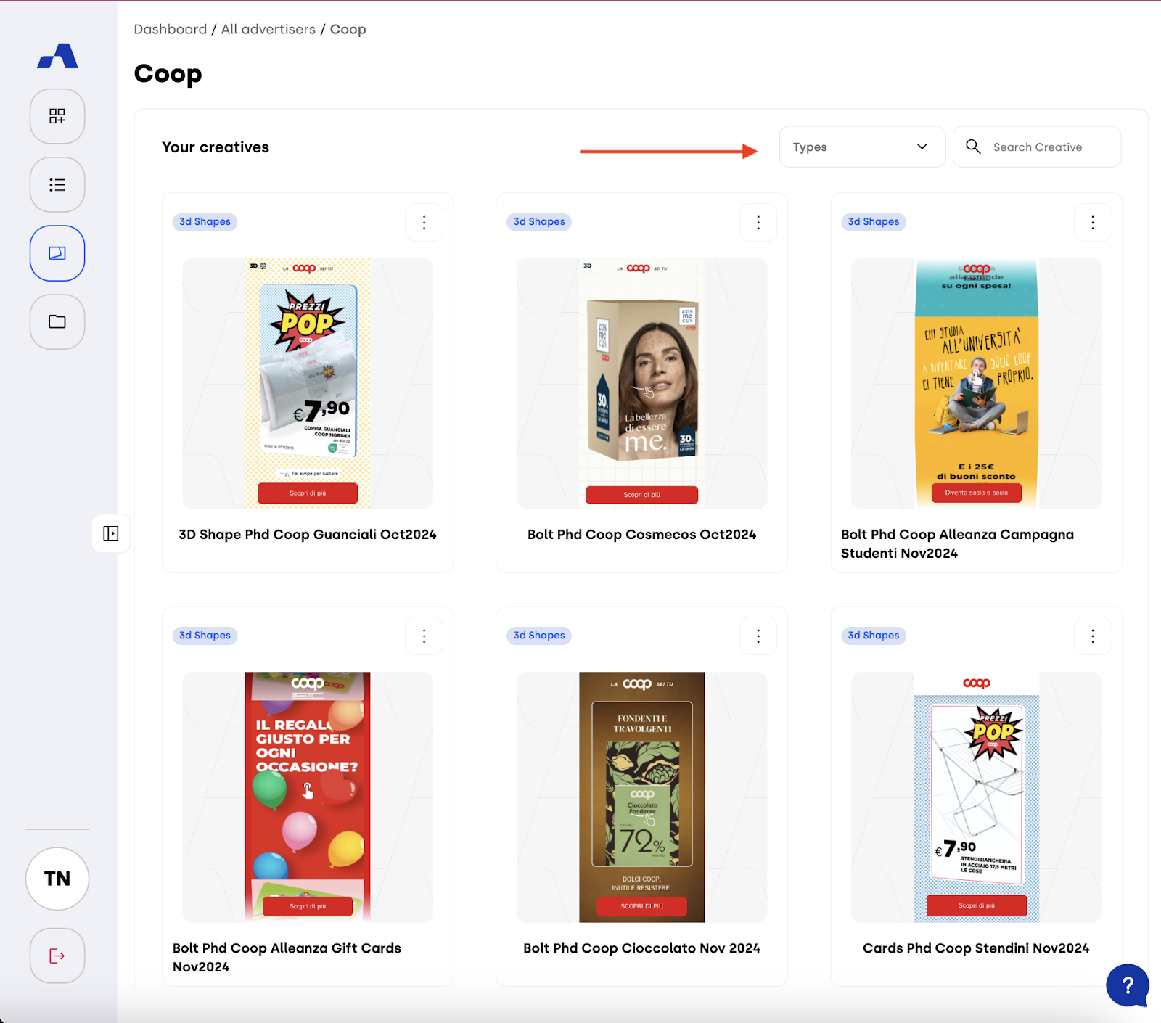This screenshot has height=1023, width=1161.
Task: Toggle sidebar collapse panel icon
Action: coord(111,533)
